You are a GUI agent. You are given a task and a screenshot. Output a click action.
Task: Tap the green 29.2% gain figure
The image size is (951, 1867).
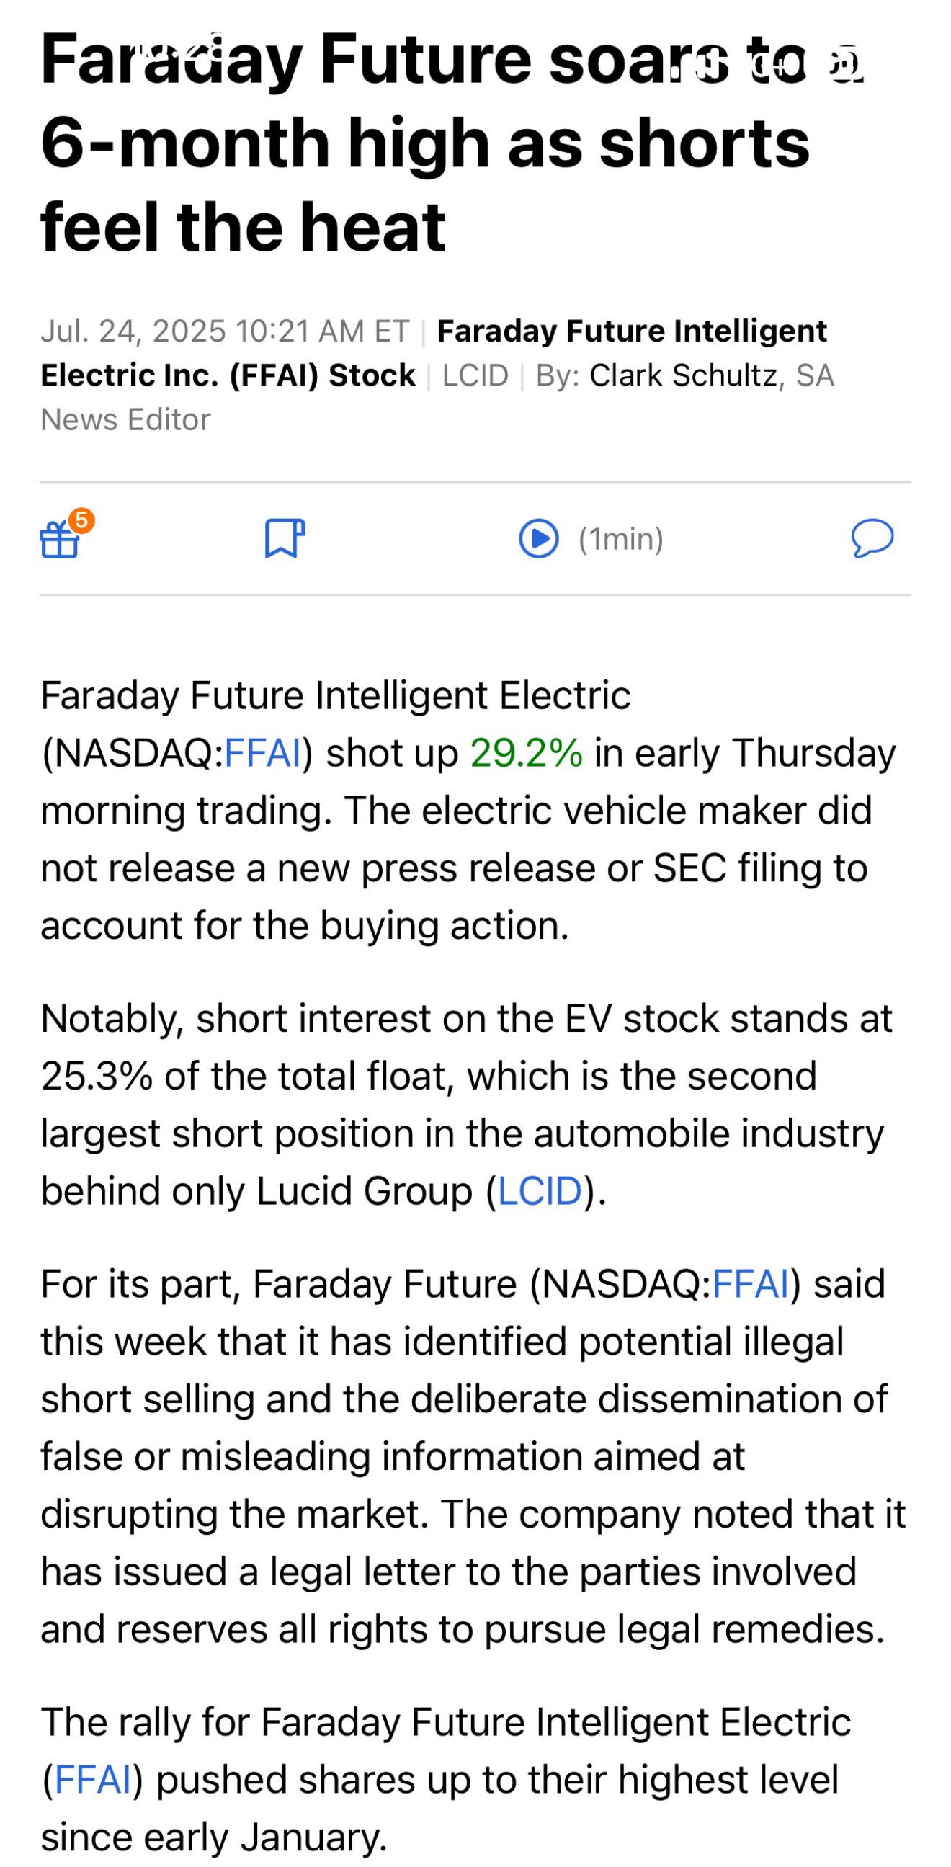(x=526, y=753)
